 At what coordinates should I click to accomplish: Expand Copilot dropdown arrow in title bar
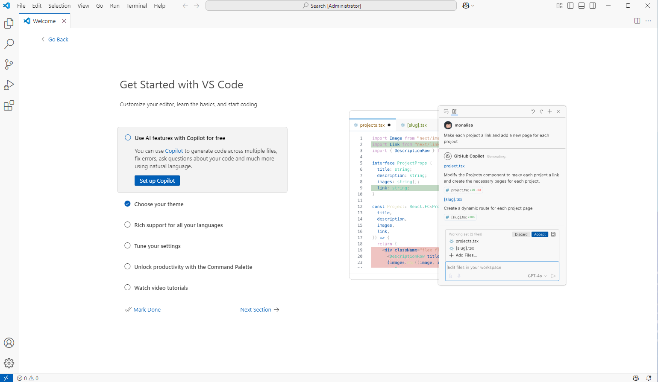pyautogui.click(x=473, y=6)
